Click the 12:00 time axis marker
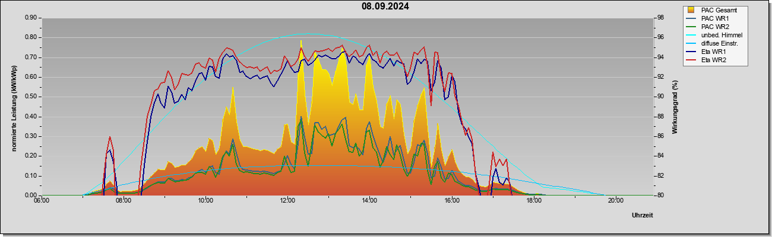 287,201
